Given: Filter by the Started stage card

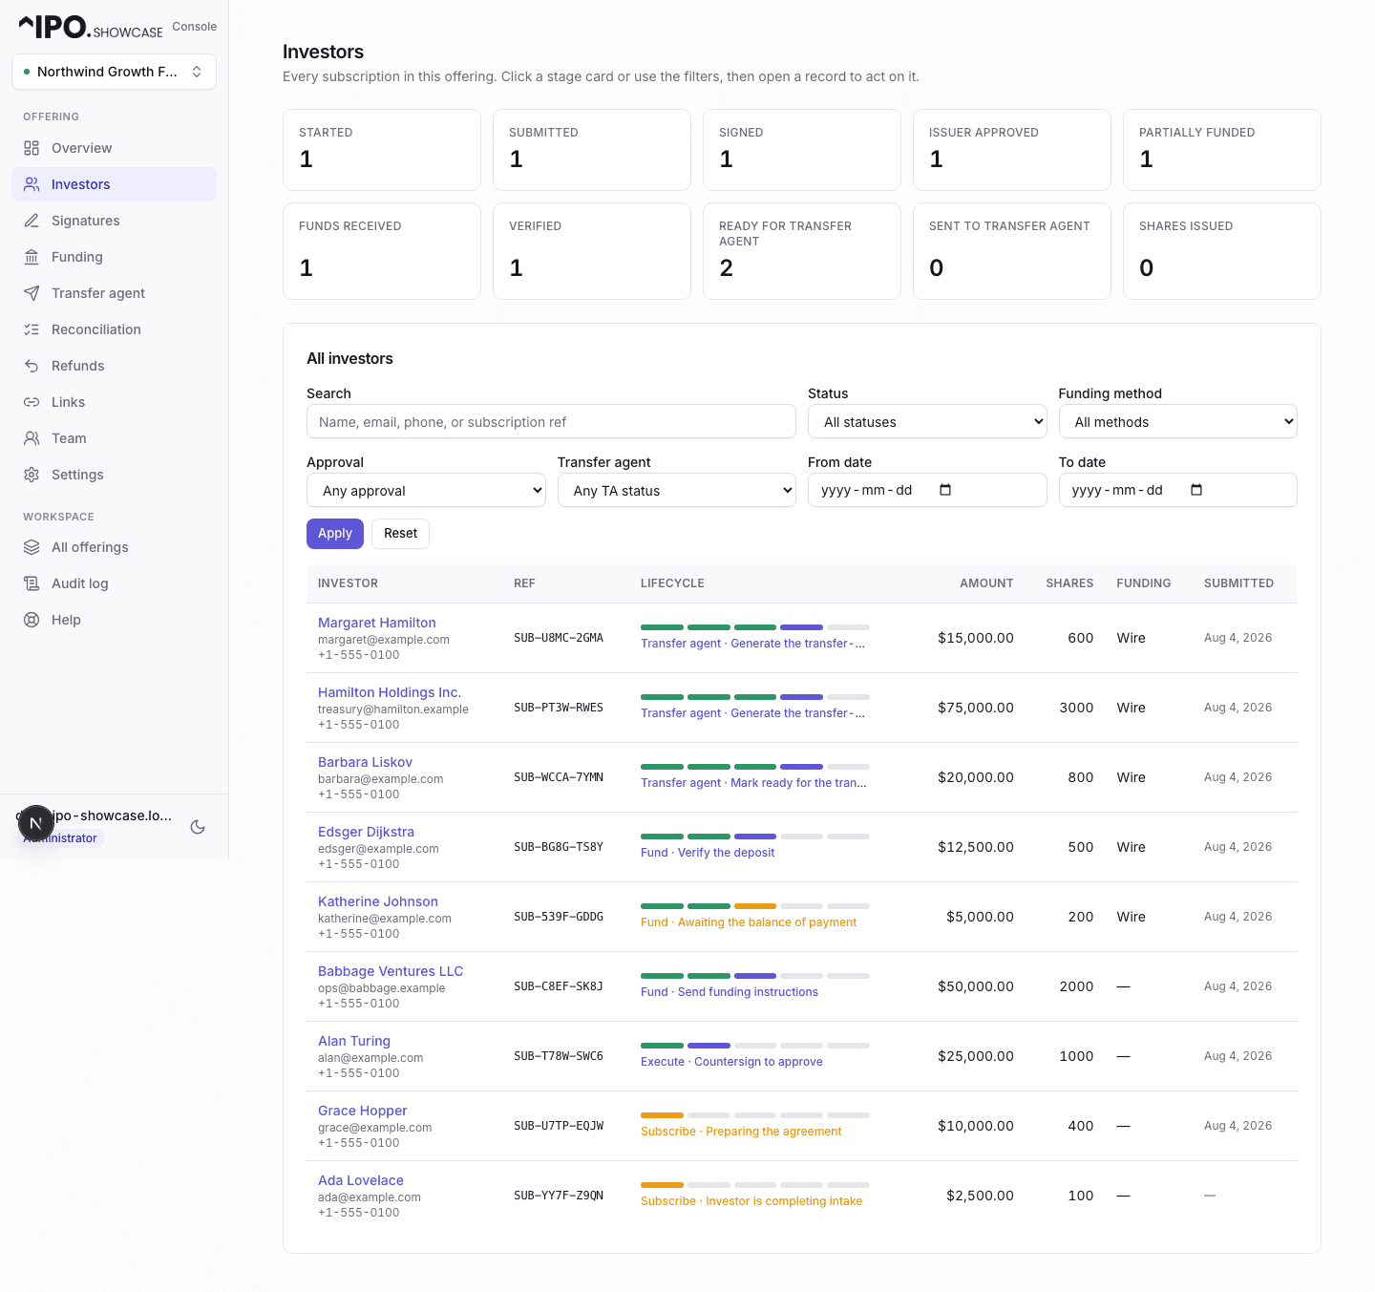Looking at the screenshot, I should coord(382,150).
